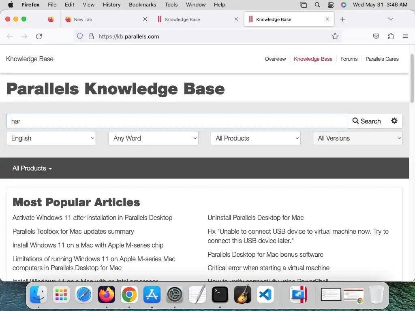Open TextEdit from the Dock
The width and height of the screenshot is (415, 311).
tap(197, 294)
